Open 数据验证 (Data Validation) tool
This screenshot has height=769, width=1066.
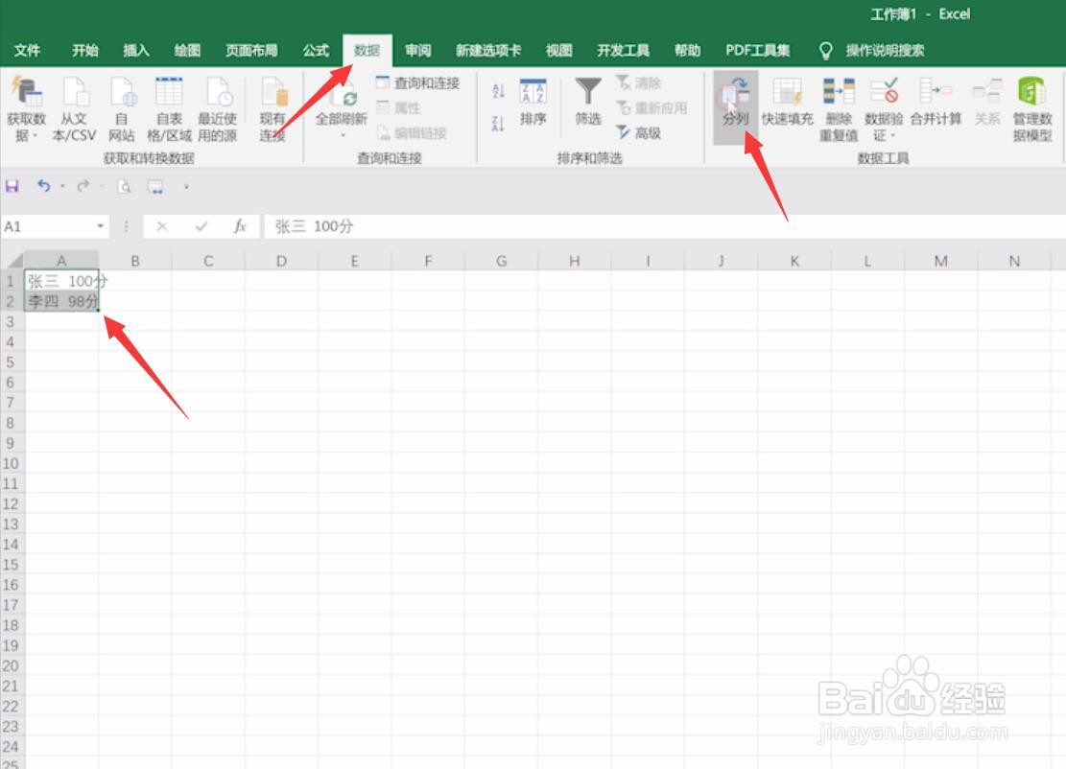pos(884,108)
